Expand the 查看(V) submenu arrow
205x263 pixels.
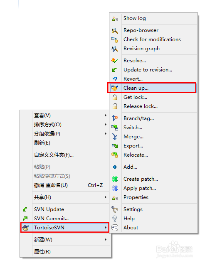[x=106, y=116]
